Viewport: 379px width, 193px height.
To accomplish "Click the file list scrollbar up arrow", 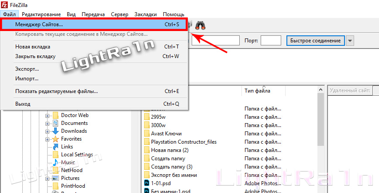I will pos(320,90).
